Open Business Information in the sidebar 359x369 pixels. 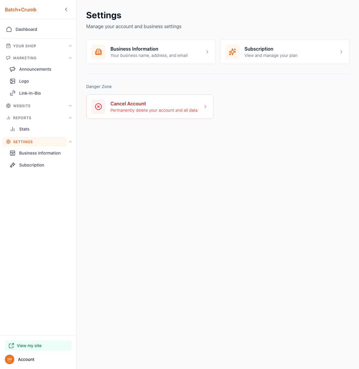(40, 153)
